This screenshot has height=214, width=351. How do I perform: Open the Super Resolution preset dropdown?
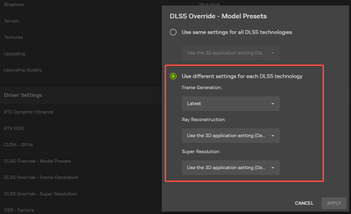(231, 167)
